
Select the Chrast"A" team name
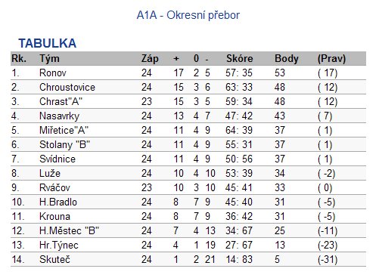(x=61, y=102)
